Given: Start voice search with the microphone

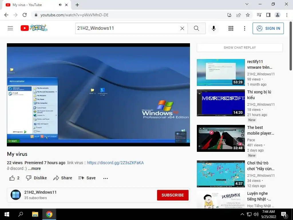Looking at the screenshot, I should (213, 28).
